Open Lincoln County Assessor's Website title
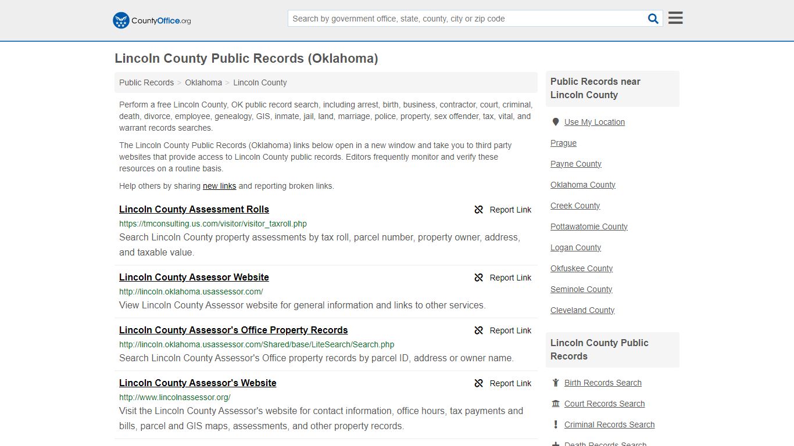This screenshot has width=794, height=446. pyautogui.click(x=198, y=383)
